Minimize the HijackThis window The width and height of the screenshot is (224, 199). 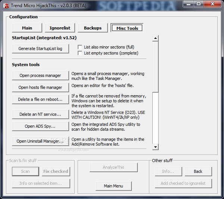[x=189, y=4]
